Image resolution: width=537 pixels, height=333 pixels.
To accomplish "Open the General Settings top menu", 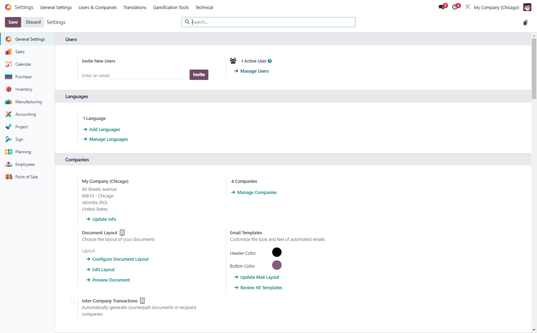I will (56, 7).
